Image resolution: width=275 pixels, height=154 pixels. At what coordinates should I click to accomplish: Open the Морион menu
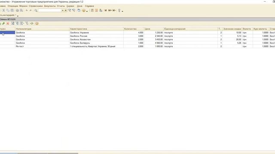click(x=23, y=6)
